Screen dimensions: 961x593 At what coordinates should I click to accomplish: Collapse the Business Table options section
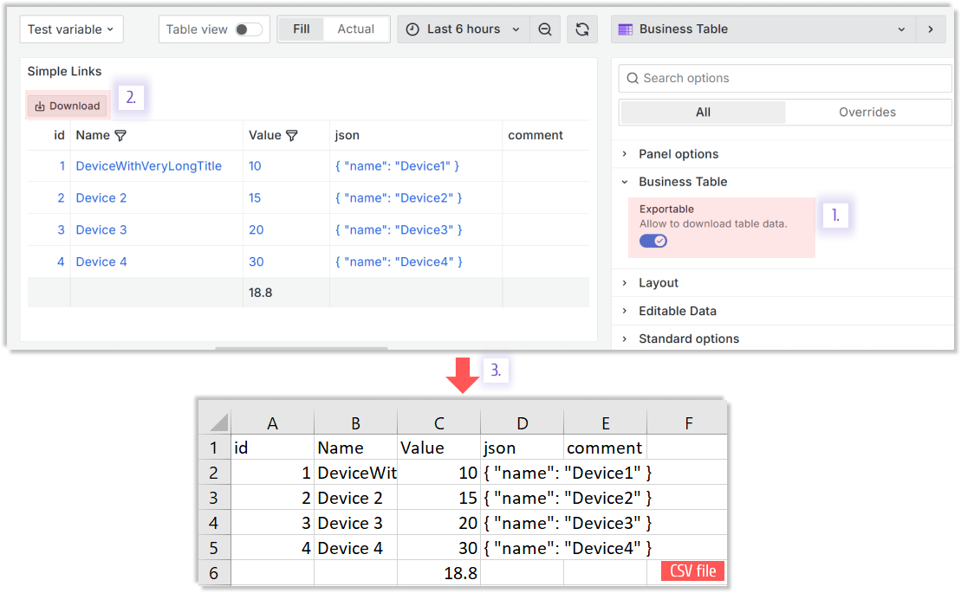[x=683, y=182]
